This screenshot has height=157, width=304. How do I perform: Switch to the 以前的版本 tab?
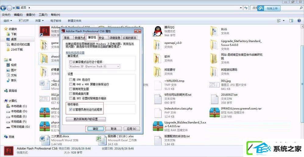(129, 38)
